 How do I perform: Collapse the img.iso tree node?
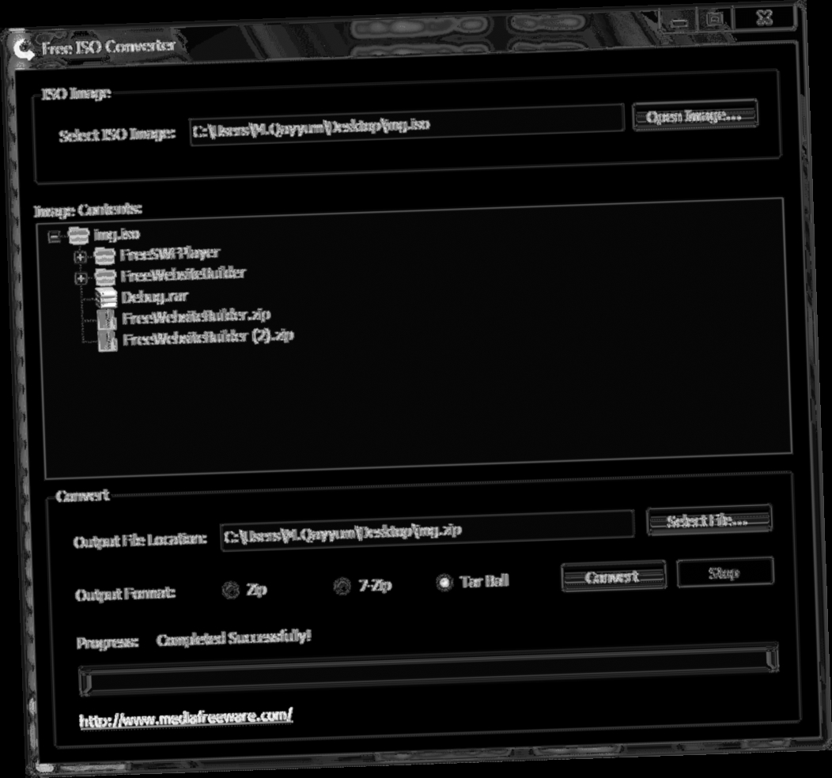[55, 234]
